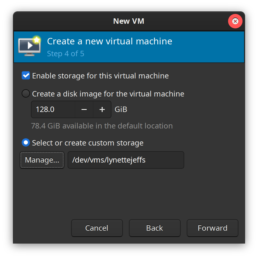
Task: Uncheck the Enable storage checkbox
Action: (26, 76)
